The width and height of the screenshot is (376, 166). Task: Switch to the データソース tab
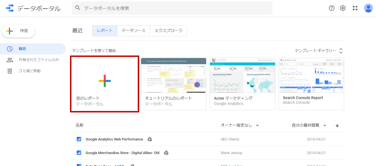pyautogui.click(x=134, y=31)
